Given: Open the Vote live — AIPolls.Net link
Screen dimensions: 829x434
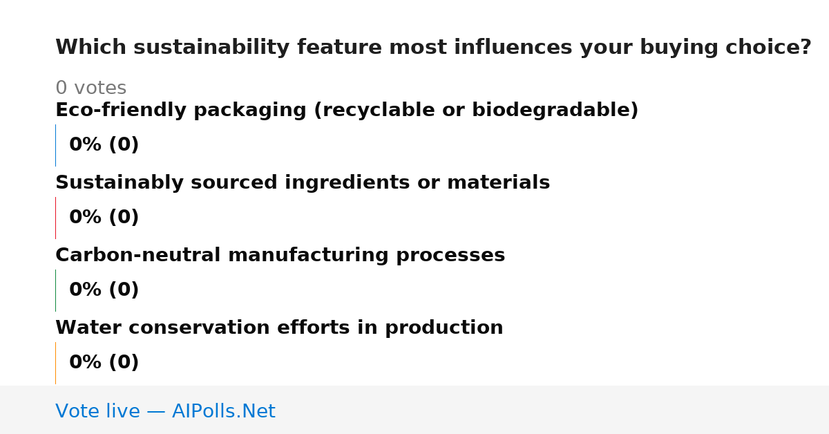Looking at the screenshot, I should click(x=165, y=412).
